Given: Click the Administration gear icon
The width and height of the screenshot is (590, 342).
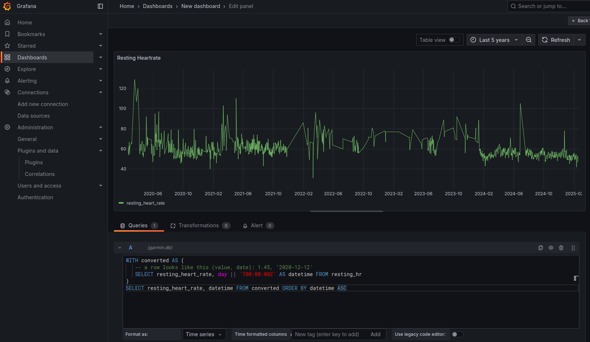Looking at the screenshot, I should click(x=7, y=127).
